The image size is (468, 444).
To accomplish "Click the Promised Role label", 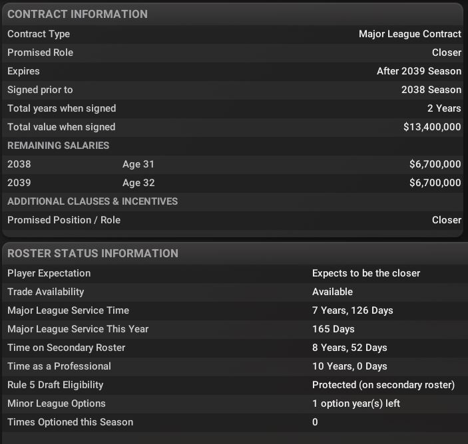I will point(40,53).
